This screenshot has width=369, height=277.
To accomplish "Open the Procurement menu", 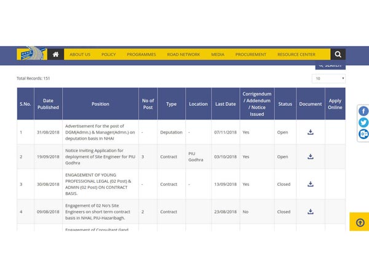I will (251, 54).
